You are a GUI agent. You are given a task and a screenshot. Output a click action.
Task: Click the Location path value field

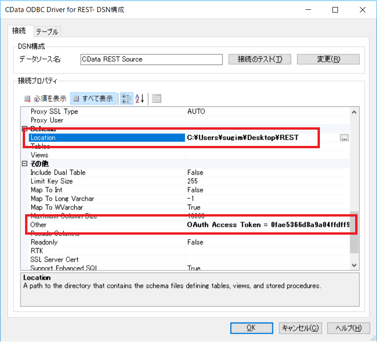262,138
